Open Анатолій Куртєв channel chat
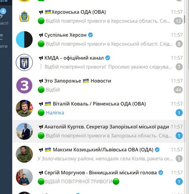 99,131
